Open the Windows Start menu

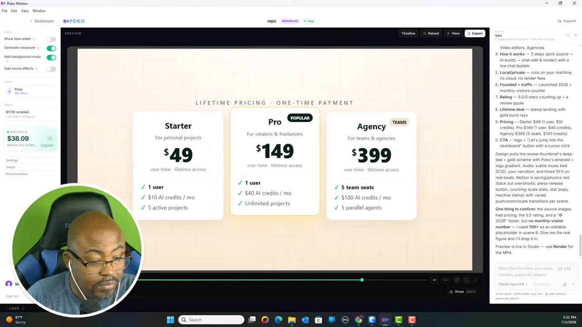[170, 320]
